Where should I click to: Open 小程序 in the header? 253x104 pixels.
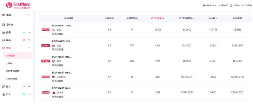(x=237, y=5)
